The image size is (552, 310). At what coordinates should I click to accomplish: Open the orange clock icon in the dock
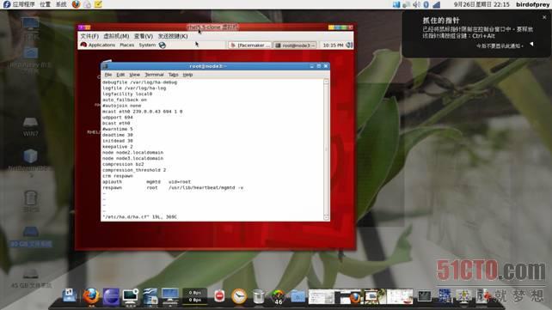click(x=239, y=296)
